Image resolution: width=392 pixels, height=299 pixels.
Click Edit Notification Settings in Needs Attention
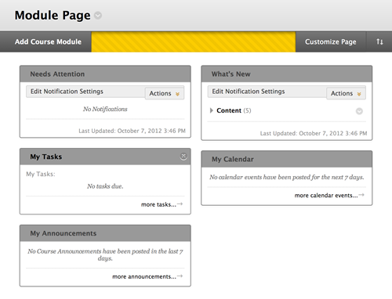67,92
